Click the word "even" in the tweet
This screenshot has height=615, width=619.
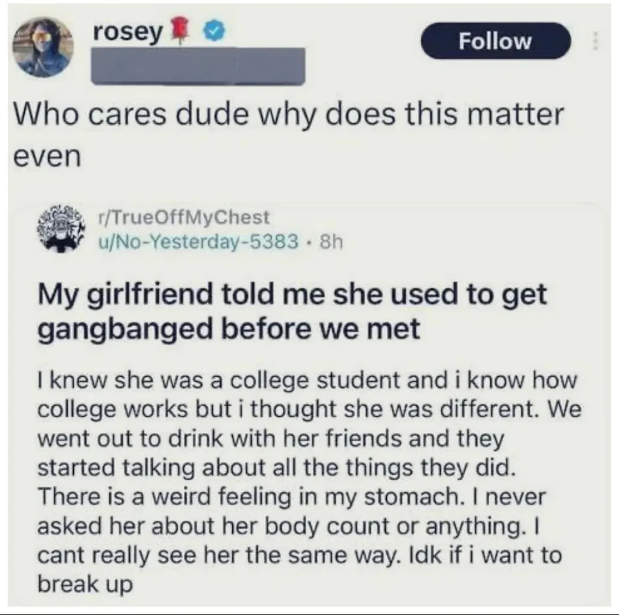click(x=47, y=156)
